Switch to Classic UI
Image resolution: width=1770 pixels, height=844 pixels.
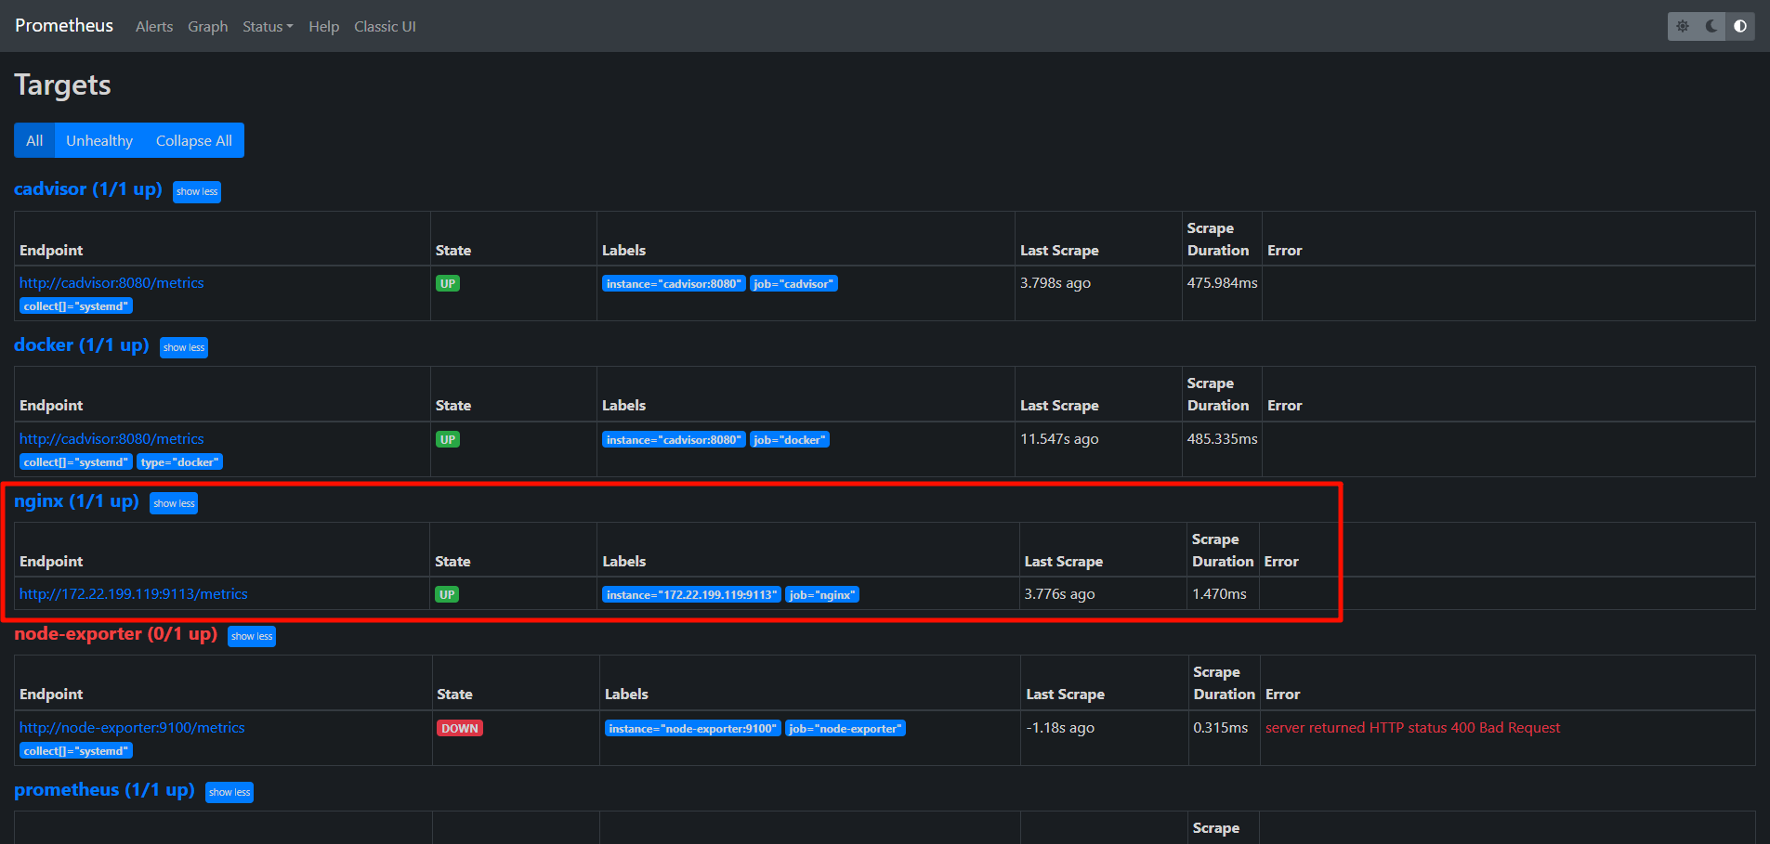(x=385, y=27)
